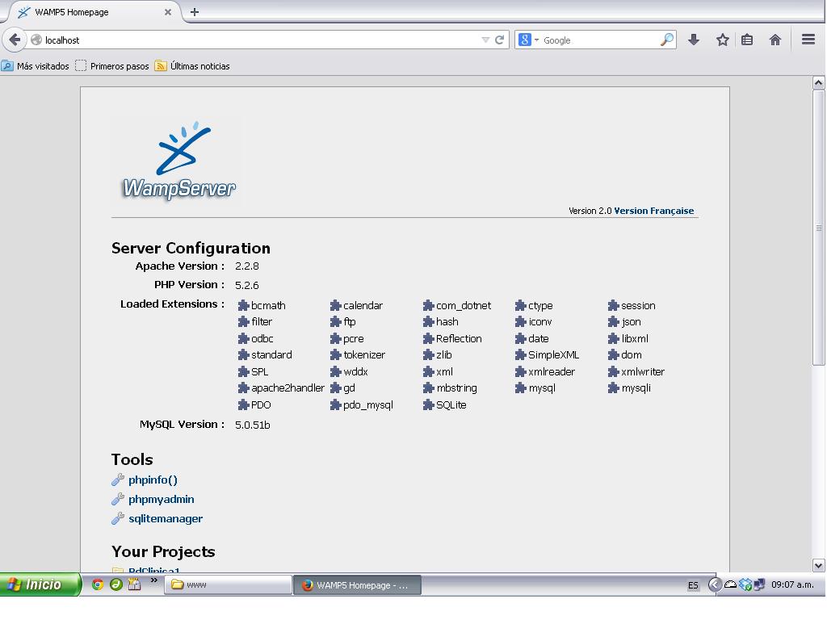
Task: Click the Apache version value 2.2.8
Action: tap(247, 266)
